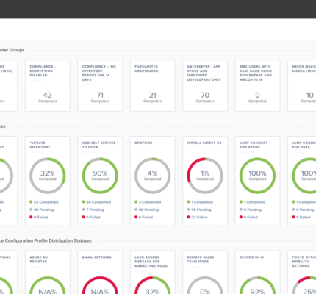Click the 32% donut for Lock Screen Message
Image resolution: width=316 pixels, height=294 pixels.
tap(153, 285)
